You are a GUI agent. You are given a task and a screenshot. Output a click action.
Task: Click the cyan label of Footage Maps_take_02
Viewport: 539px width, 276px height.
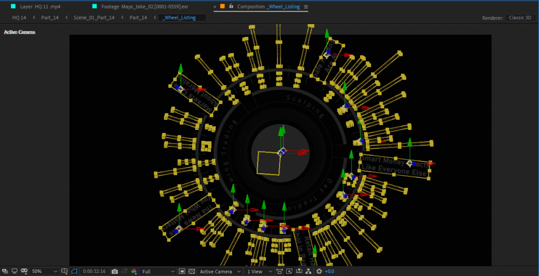pyautogui.click(x=95, y=6)
